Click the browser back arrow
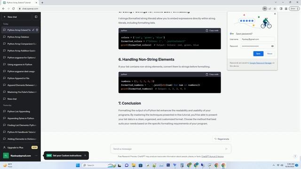The image size is (301, 169). (x=3, y=8)
